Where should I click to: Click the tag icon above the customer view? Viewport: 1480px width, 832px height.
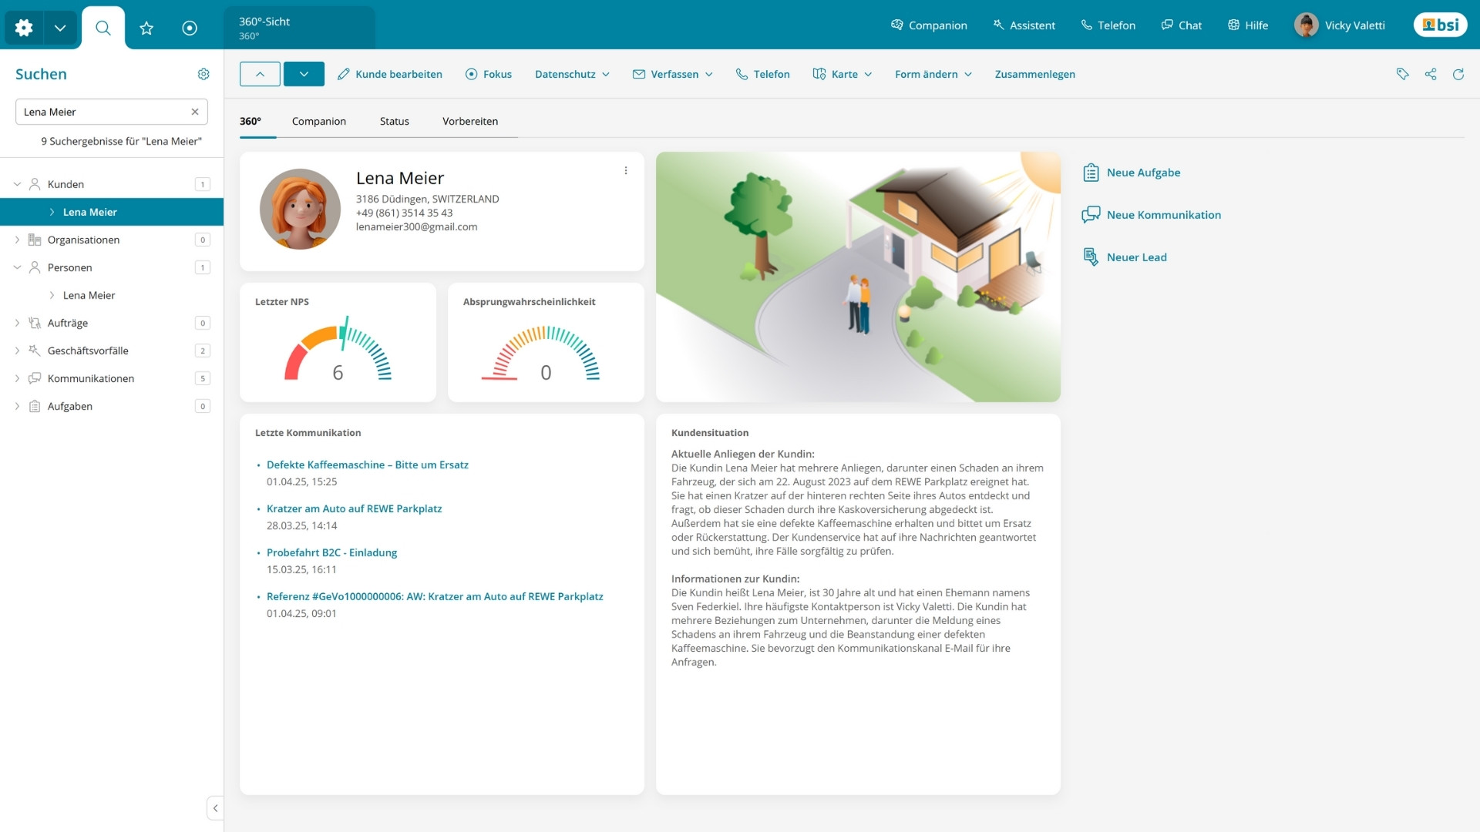1403,74
